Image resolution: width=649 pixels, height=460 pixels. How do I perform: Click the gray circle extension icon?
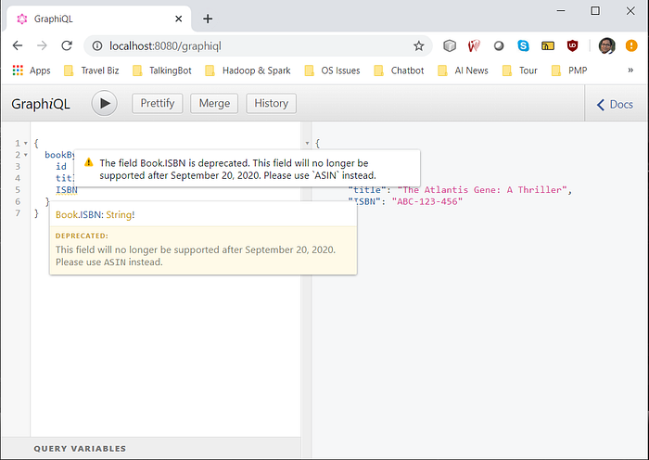coord(499,45)
